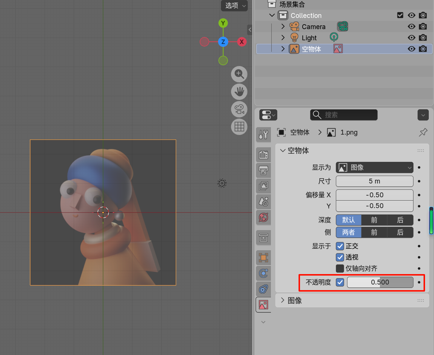Hide Light in viewport eye icon
The image size is (434, 355).
point(412,38)
